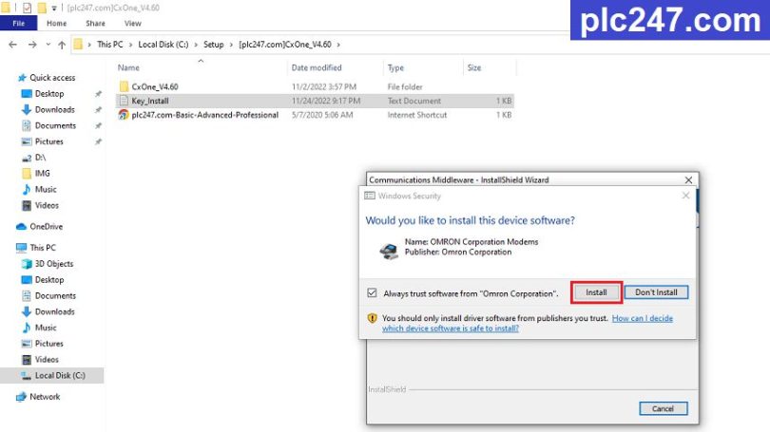
Task: Uncheck Always trust software from Omron Corporation
Action: [x=372, y=292]
